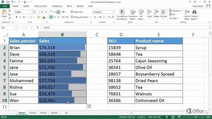
Task: Toggle Wrap Text
Action: (77, 12)
